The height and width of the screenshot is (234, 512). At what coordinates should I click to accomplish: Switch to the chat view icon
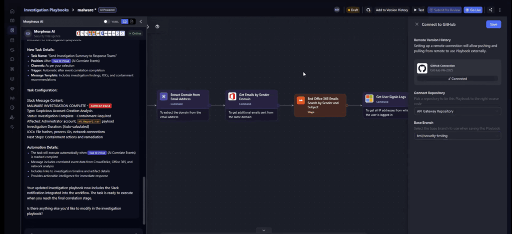pyautogui.click(x=124, y=21)
